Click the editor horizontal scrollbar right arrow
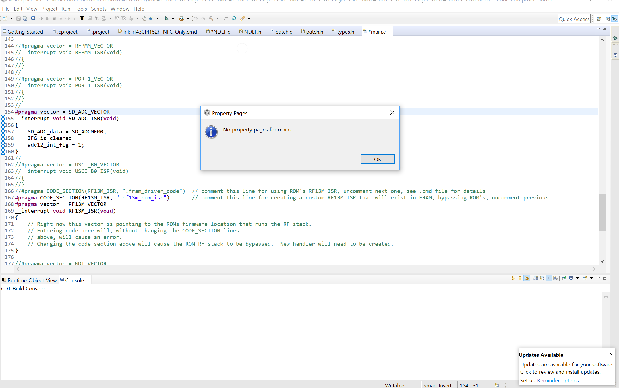619x388 pixels. [x=595, y=269]
